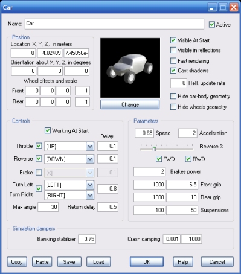
Task: Check Hide wheels geometry
Action: [173, 107]
